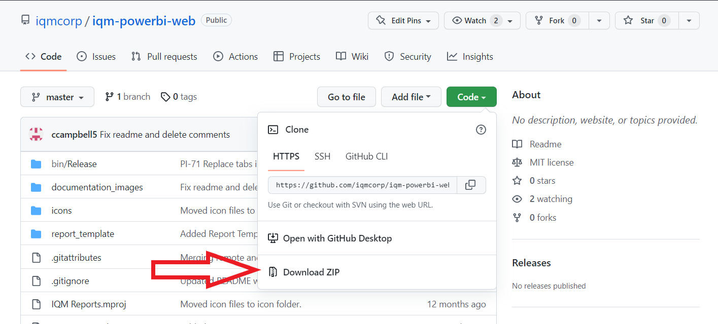Go to the Issues tab
The height and width of the screenshot is (324, 718).
[x=96, y=57]
